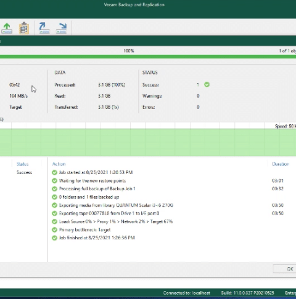Click the blue down-right arrow import tape icon
Screen dimensions: 296x299
(x=62, y=28)
